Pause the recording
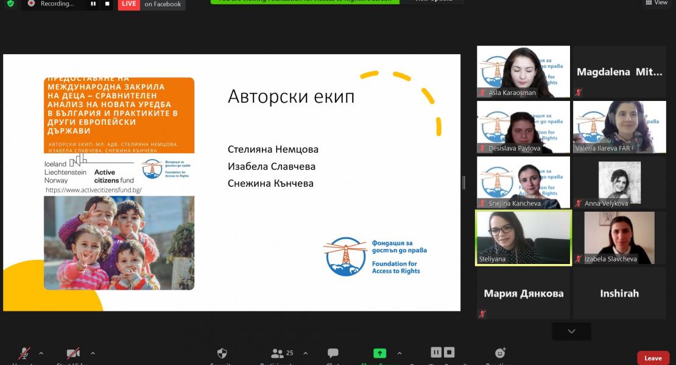Image resolution: width=676 pixels, height=365 pixels. (x=93, y=4)
